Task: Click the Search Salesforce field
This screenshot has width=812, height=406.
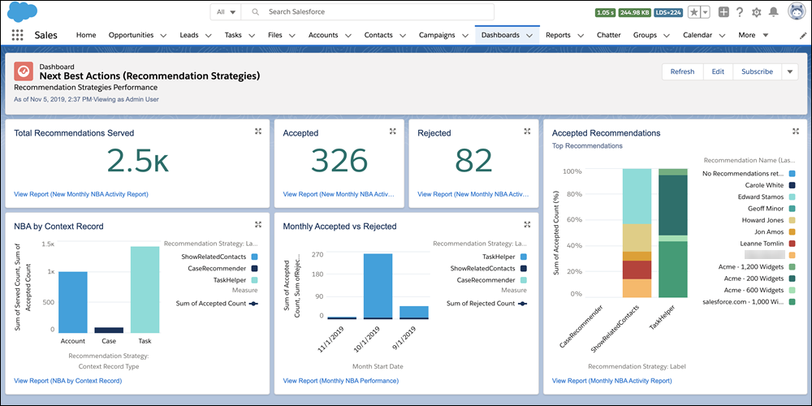Action: 368,11
